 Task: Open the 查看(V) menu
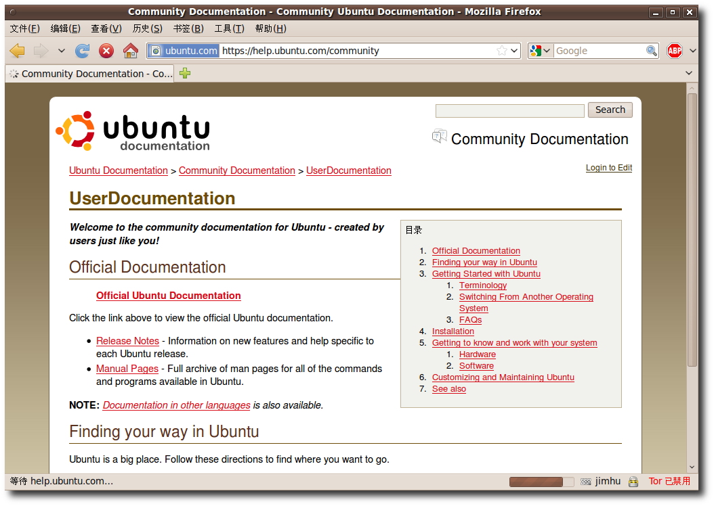(x=106, y=28)
